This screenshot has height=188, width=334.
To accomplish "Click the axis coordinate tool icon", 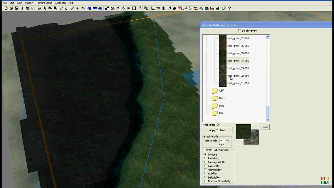I will coord(153,8).
